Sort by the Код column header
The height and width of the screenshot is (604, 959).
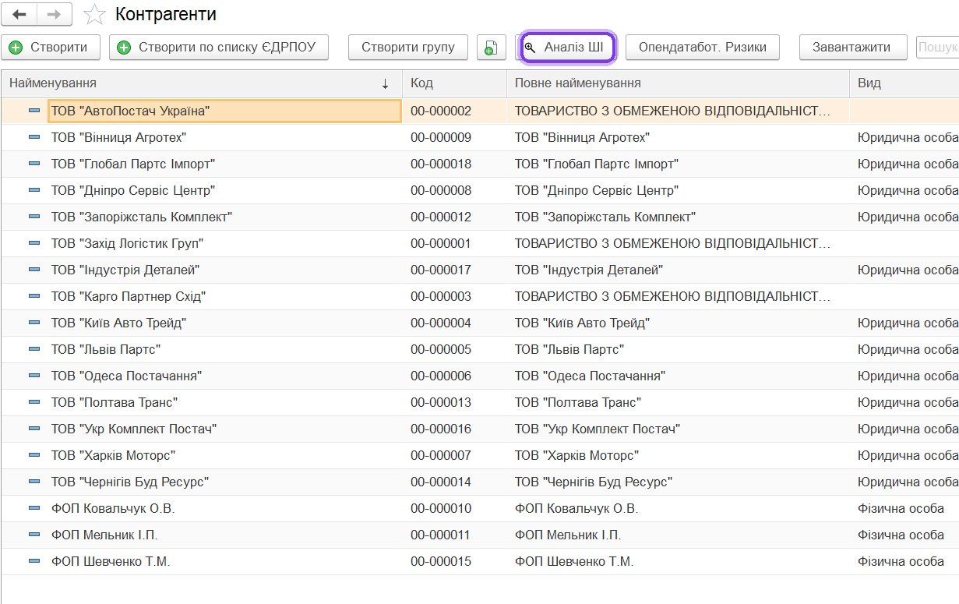point(454,83)
